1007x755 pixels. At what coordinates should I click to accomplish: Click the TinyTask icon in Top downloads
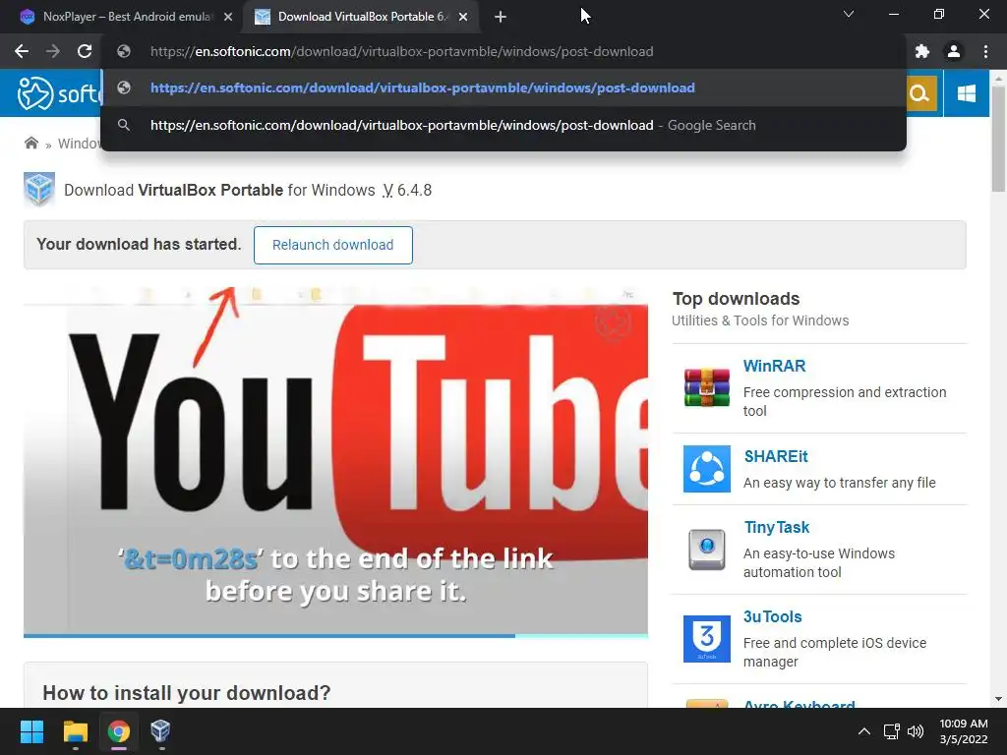(x=706, y=550)
